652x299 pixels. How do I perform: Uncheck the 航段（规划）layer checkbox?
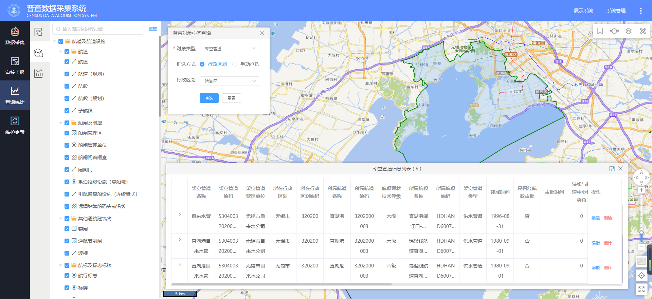pos(67,98)
